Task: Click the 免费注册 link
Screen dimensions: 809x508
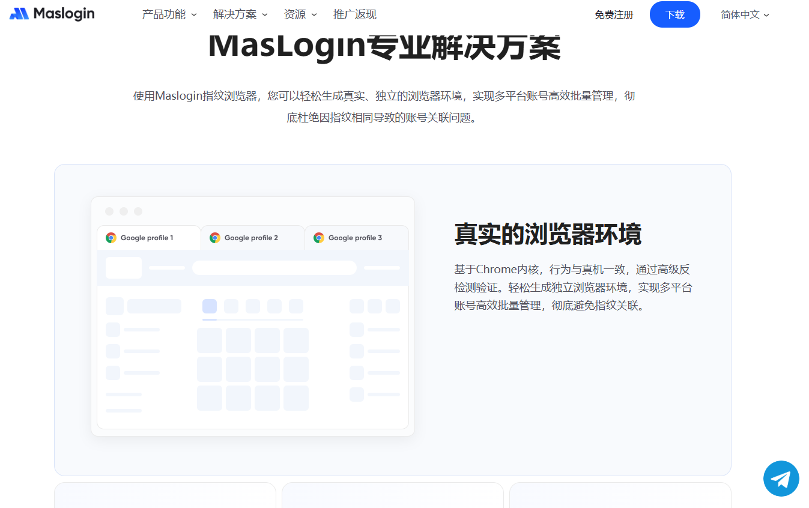Action: (x=614, y=15)
